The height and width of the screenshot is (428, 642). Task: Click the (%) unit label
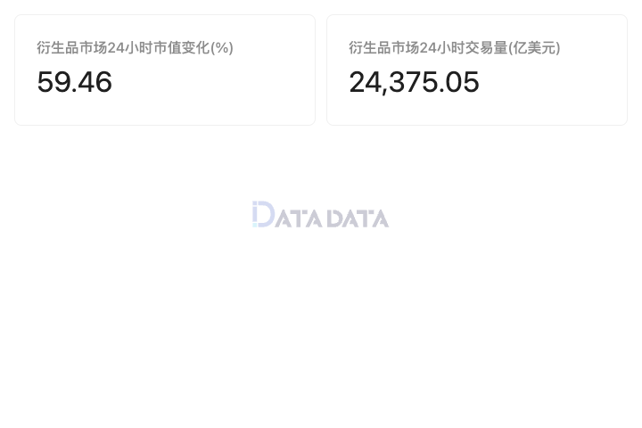222,48
